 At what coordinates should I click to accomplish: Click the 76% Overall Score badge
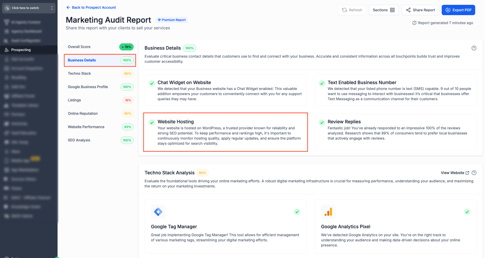click(126, 47)
